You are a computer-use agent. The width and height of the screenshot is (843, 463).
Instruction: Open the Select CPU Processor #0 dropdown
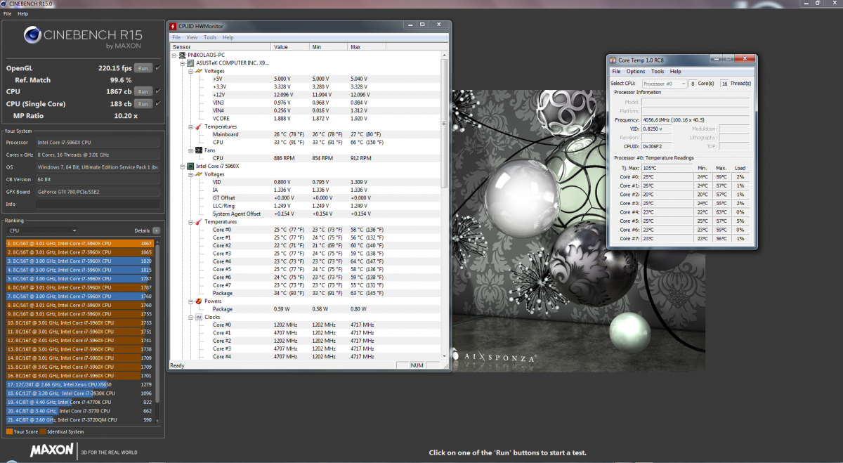665,84
